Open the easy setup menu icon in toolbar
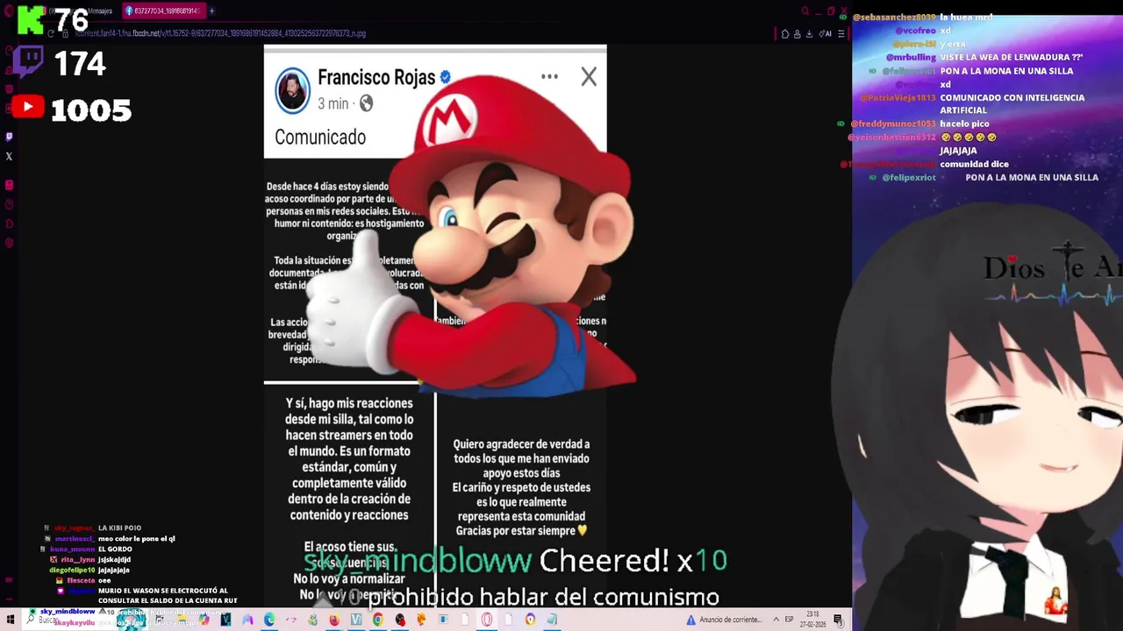This screenshot has width=1123, height=631. coord(841,33)
